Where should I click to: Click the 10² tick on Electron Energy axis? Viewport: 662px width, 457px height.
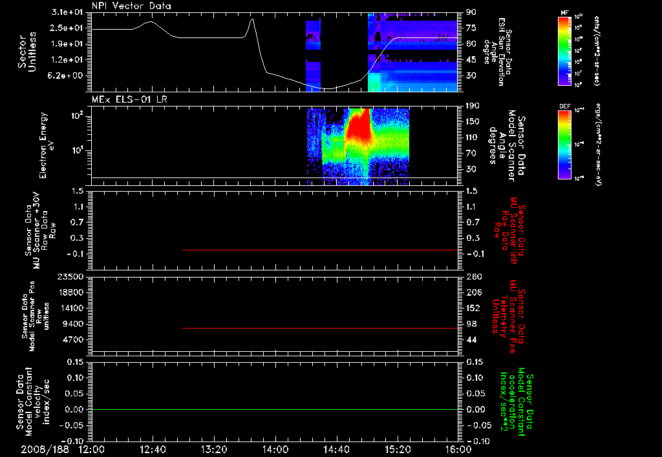78,116
